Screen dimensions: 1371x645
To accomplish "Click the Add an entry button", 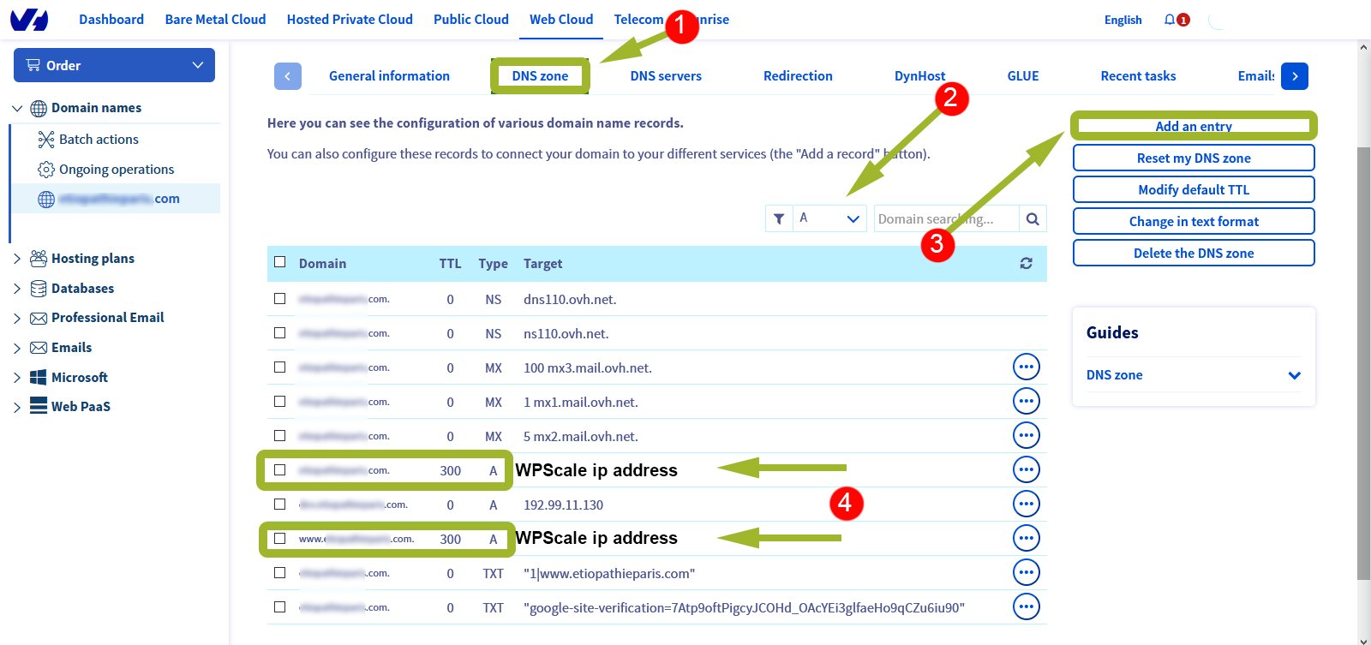I will pyautogui.click(x=1193, y=127).
